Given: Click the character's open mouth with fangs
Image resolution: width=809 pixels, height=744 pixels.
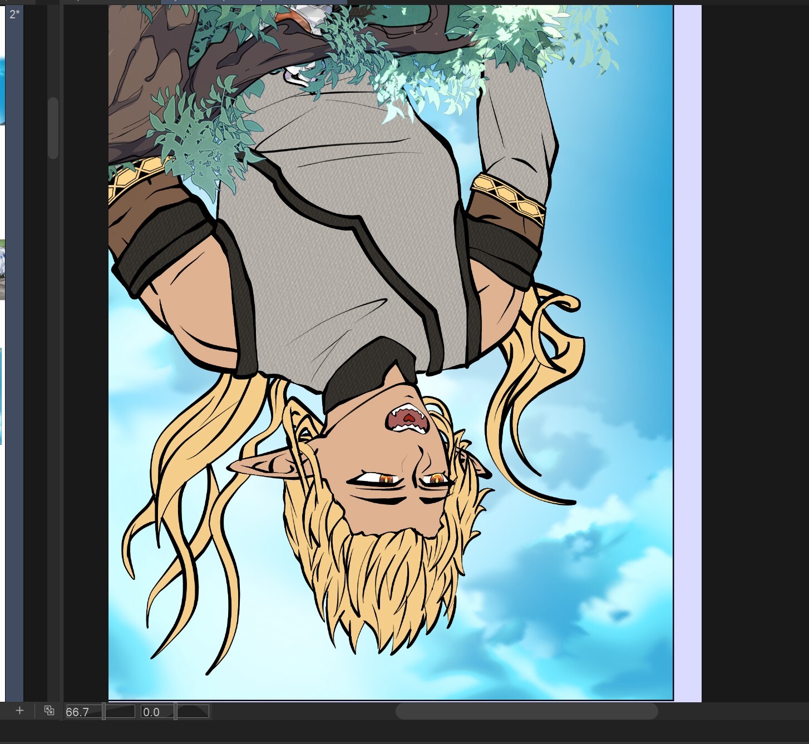Looking at the screenshot, I should [408, 420].
